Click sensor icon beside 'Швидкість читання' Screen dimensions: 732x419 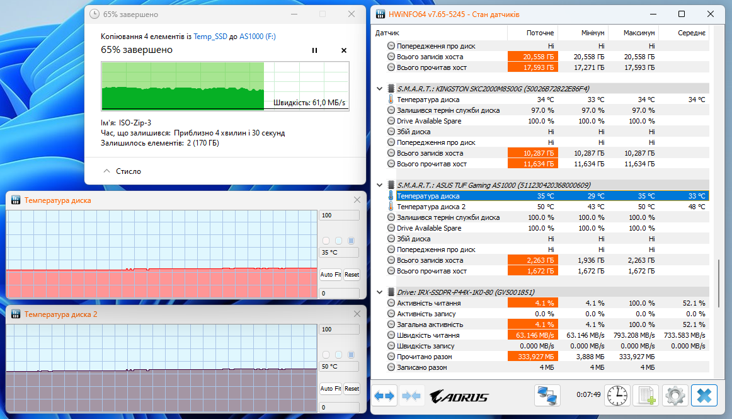pos(391,335)
